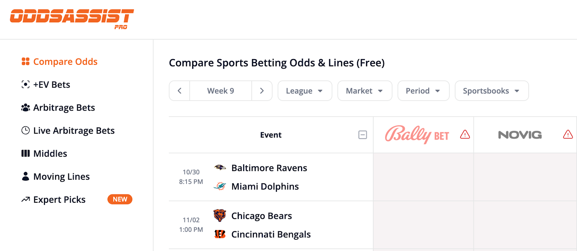Click the bar-chart icon beside Middles
The height and width of the screenshot is (251, 577).
[x=25, y=153]
